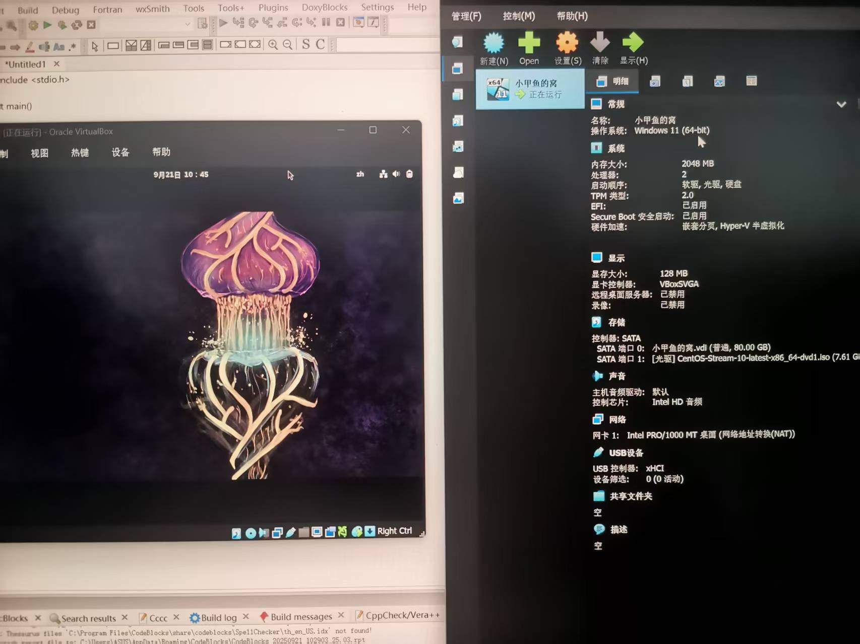
Task: Open the activity monitor tab with graph icon
Action: tap(719, 82)
